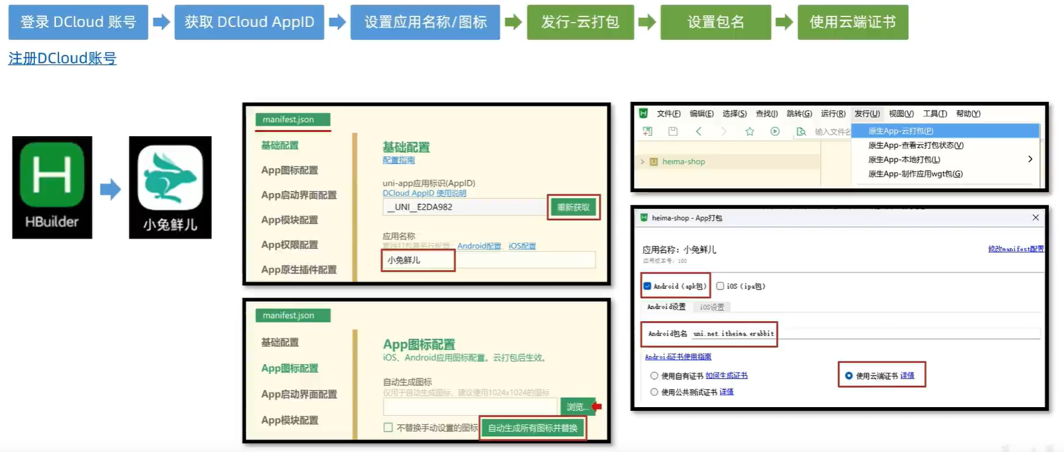Open the 运行(R) menu
The image size is (1064, 452).
pos(833,114)
